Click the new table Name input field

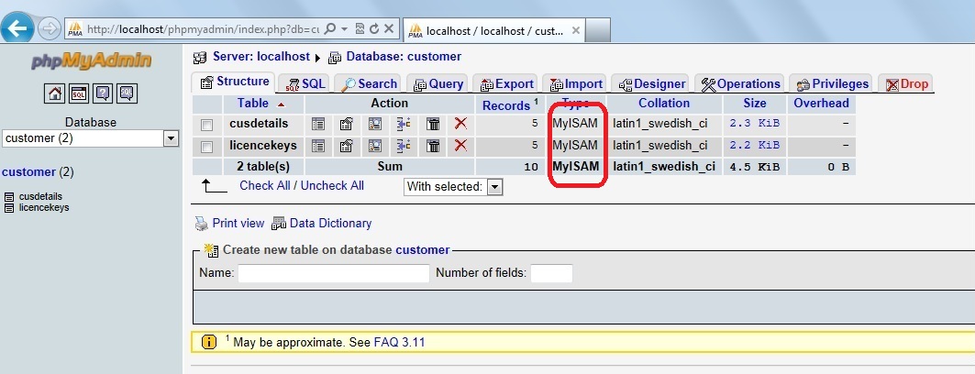pos(333,273)
